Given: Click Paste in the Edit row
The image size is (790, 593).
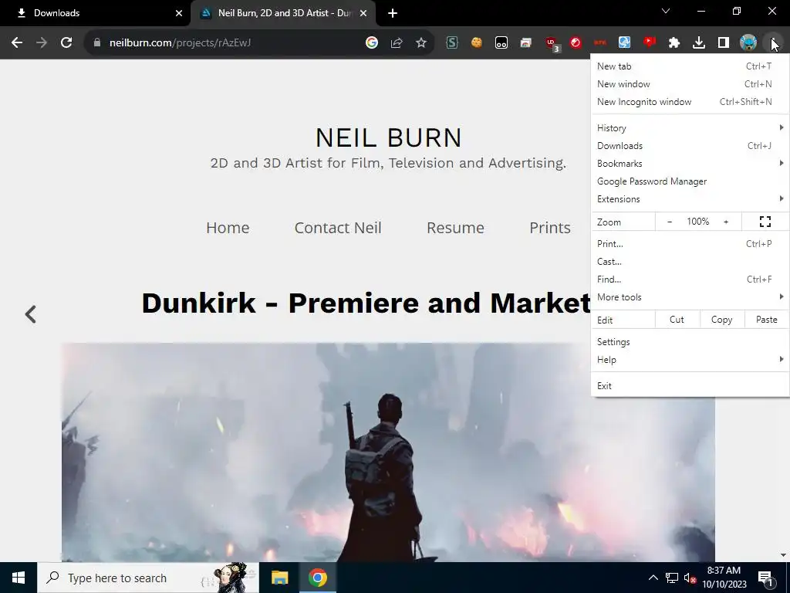Looking at the screenshot, I should coord(767,320).
